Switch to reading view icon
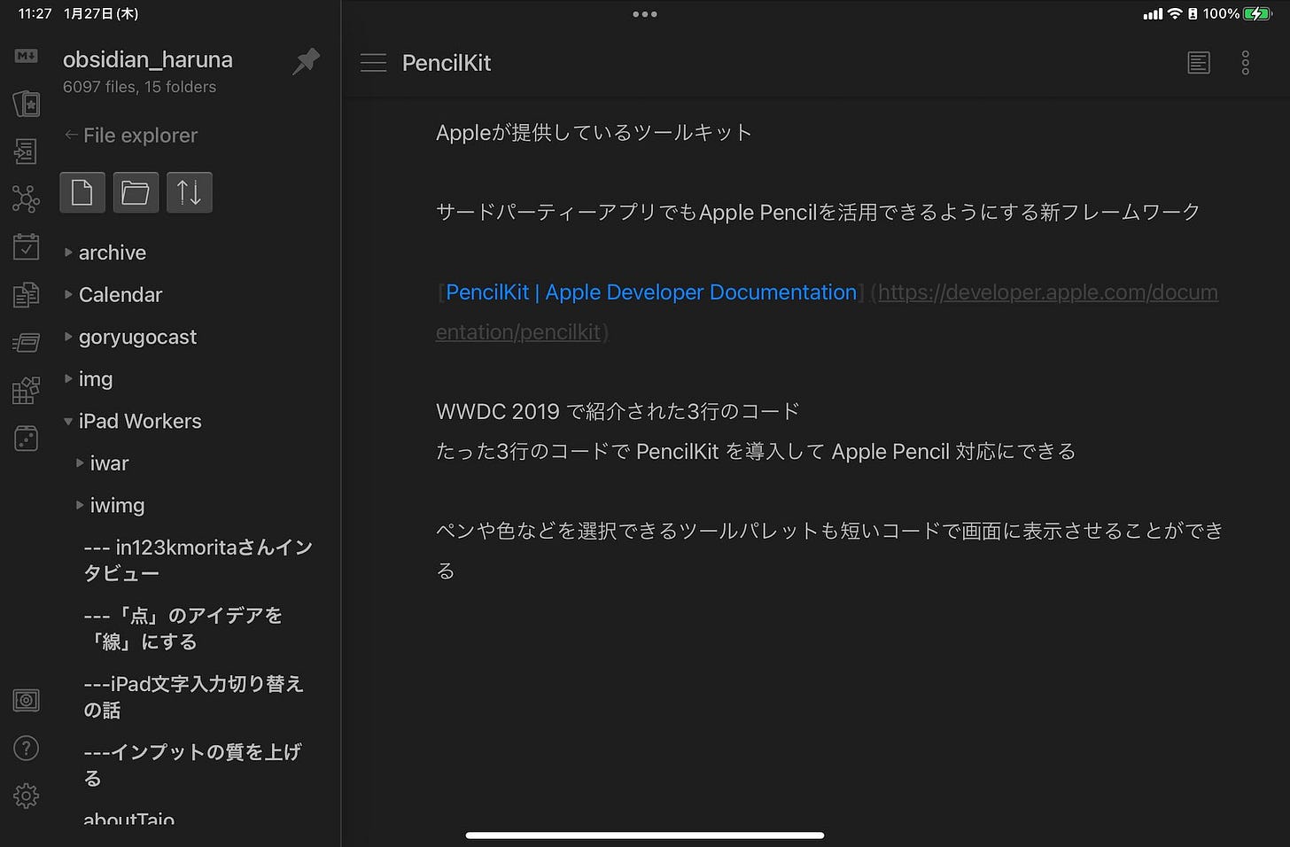This screenshot has width=1290, height=847. pyautogui.click(x=1199, y=63)
